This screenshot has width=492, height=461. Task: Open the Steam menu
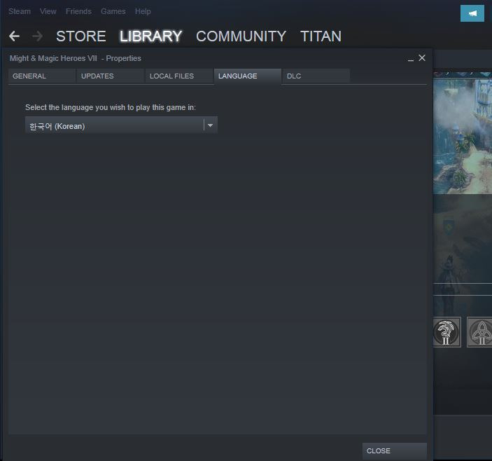20,11
